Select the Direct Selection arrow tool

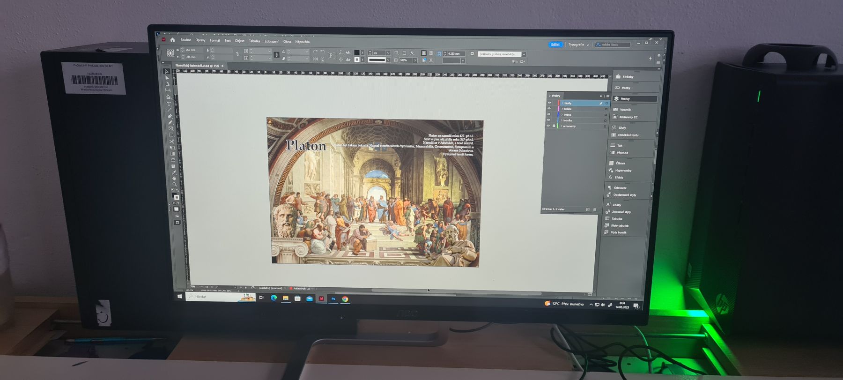pyautogui.click(x=167, y=78)
